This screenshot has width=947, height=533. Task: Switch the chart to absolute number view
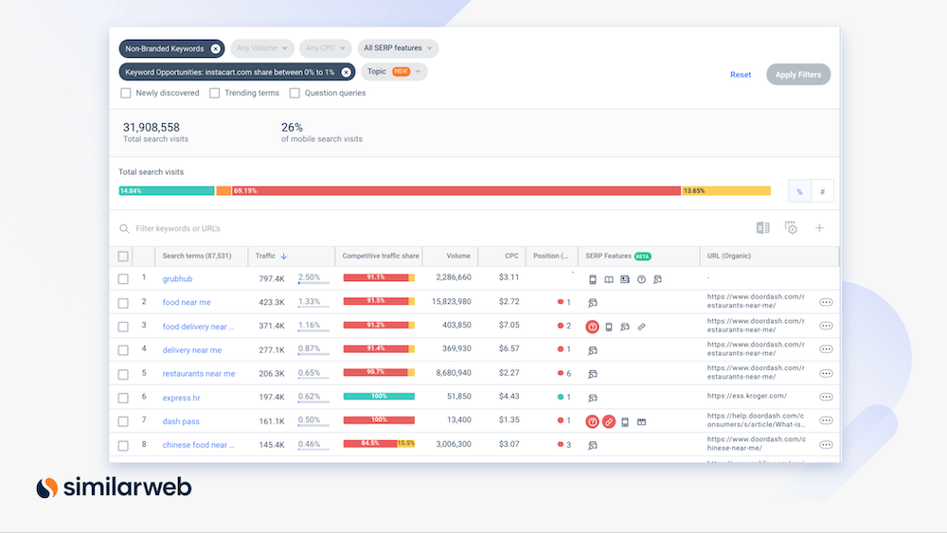822,191
